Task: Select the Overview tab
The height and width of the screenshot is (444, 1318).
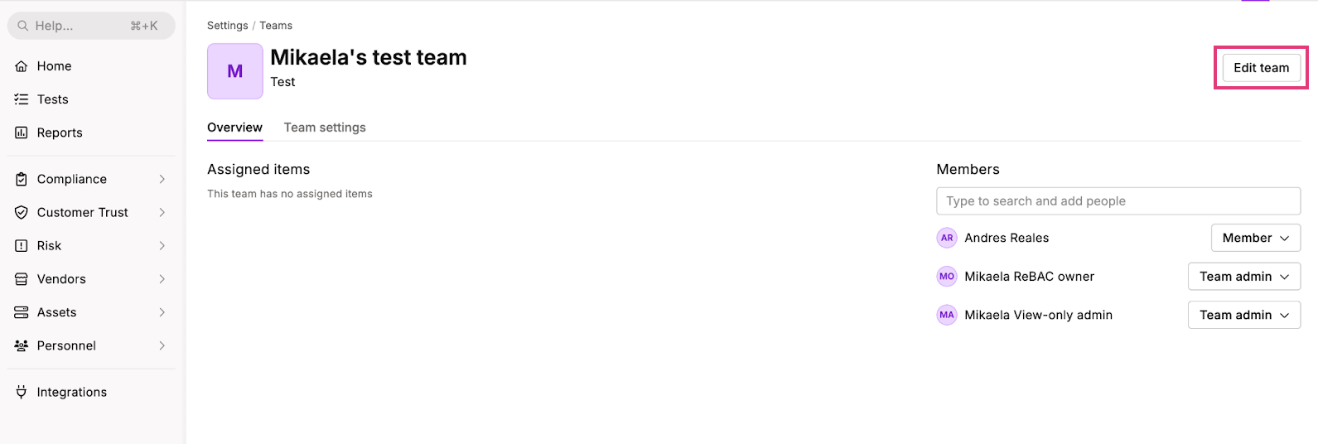Action: [234, 128]
